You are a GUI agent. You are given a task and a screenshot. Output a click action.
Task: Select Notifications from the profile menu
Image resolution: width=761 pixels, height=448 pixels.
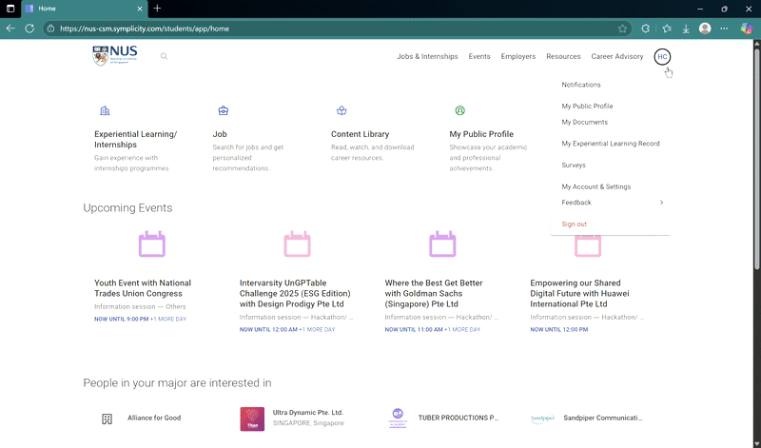pos(581,85)
